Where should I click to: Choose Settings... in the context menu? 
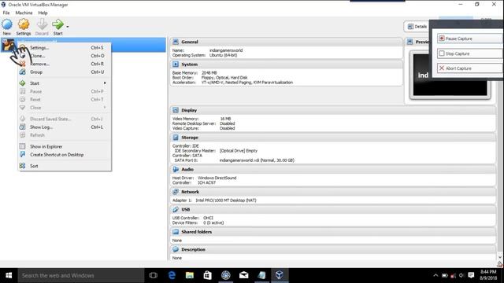[x=65, y=47]
